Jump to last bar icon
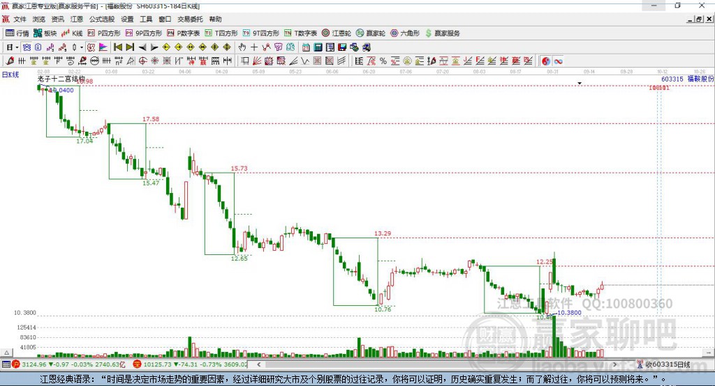Viewport: 715px width, 386px height. tap(130, 47)
